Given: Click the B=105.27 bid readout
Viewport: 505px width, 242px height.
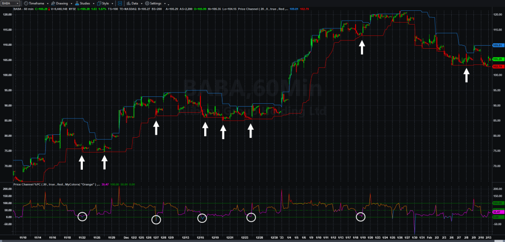Looking at the screenshot, I should pos(144,9).
